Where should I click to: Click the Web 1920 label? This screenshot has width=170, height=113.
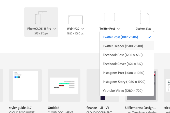(73, 29)
